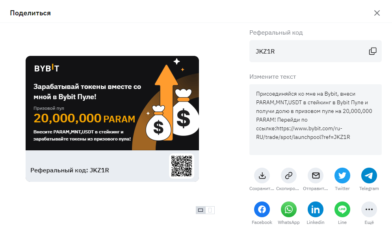Close the Поделиться dialog
392x231 pixels.
[377, 13]
